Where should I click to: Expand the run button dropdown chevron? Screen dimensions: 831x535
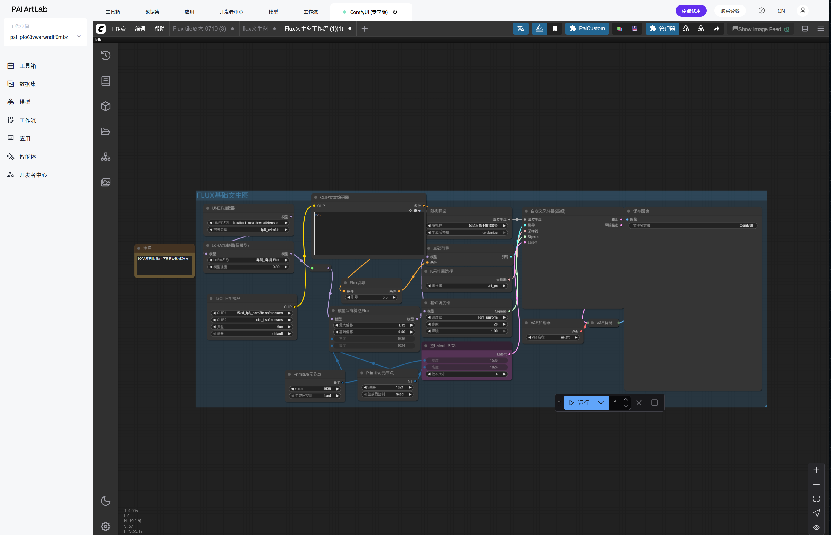pyautogui.click(x=601, y=403)
